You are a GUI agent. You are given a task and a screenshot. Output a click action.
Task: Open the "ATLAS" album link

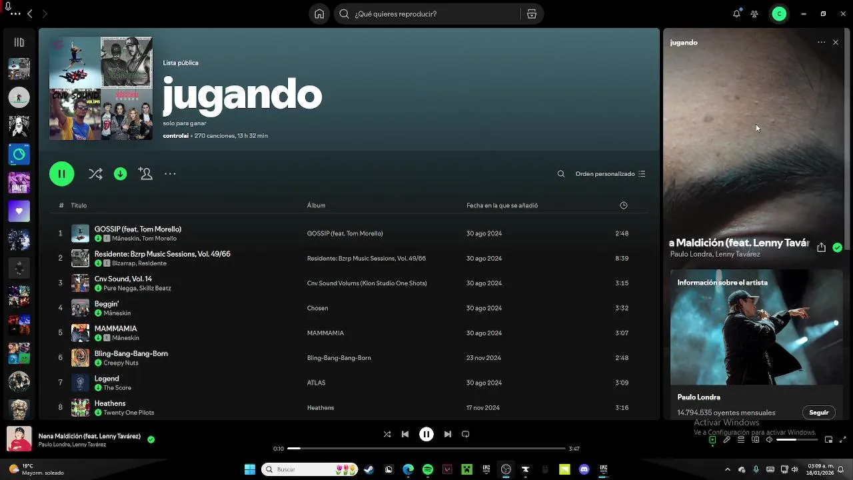tap(316, 383)
